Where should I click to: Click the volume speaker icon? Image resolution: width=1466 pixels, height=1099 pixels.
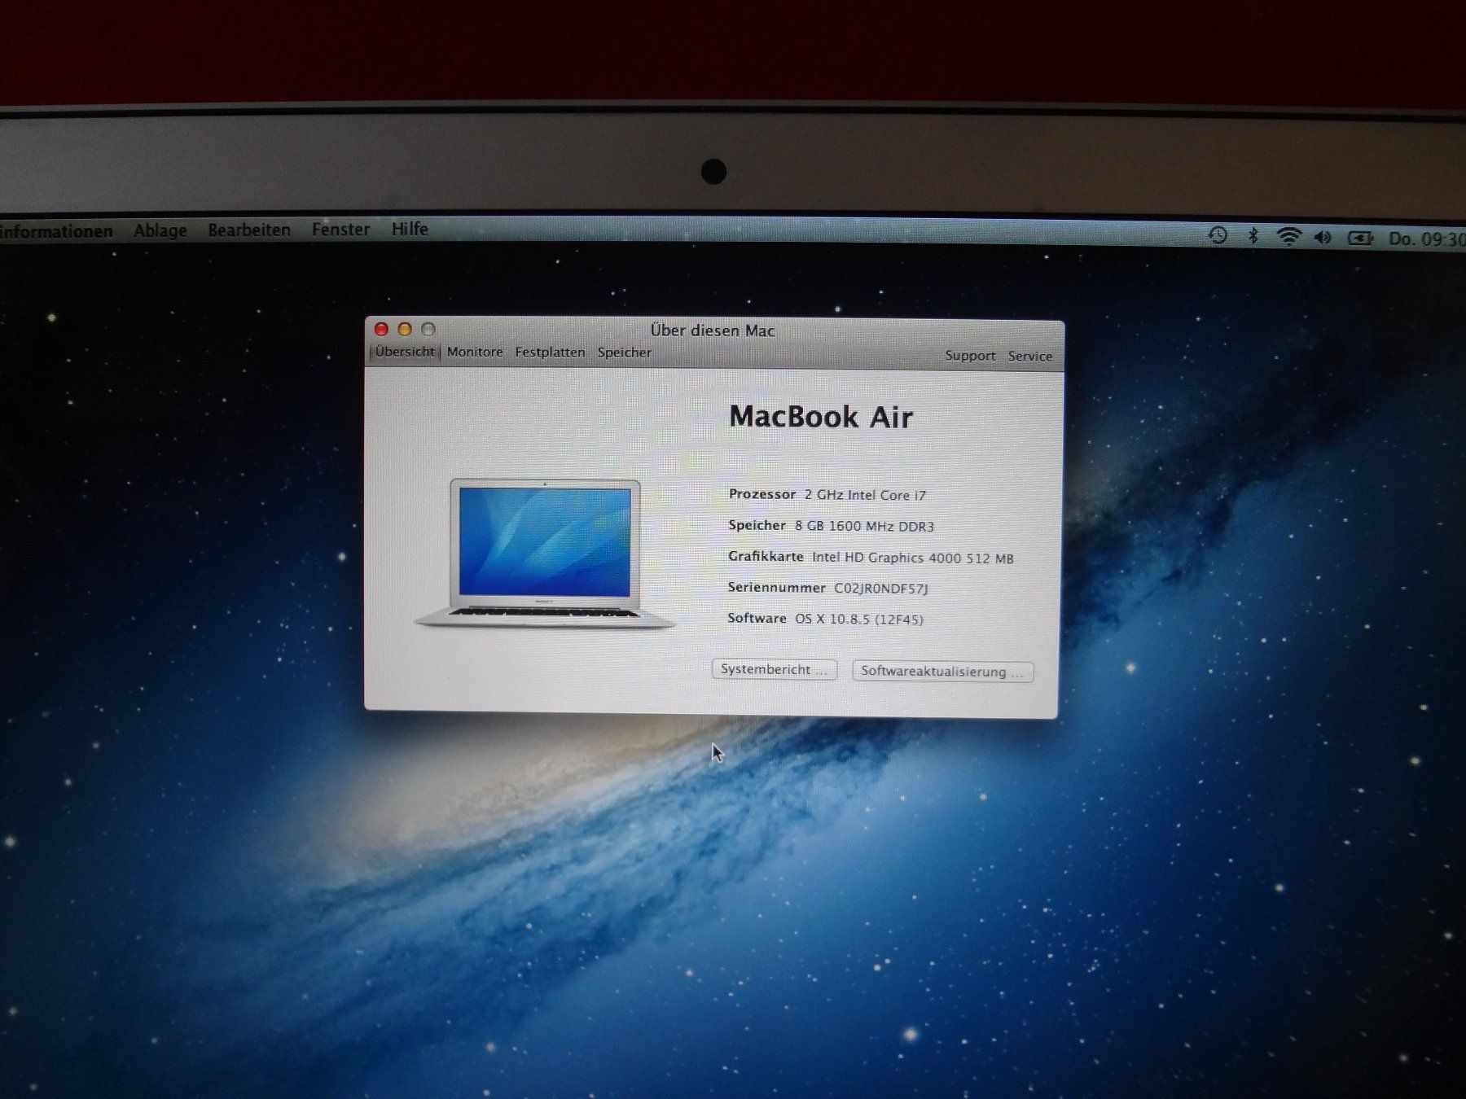pyautogui.click(x=1323, y=238)
